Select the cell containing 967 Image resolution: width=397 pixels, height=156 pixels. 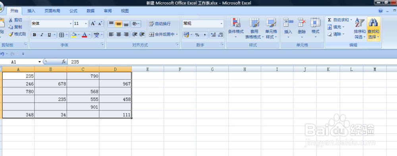[116, 84]
